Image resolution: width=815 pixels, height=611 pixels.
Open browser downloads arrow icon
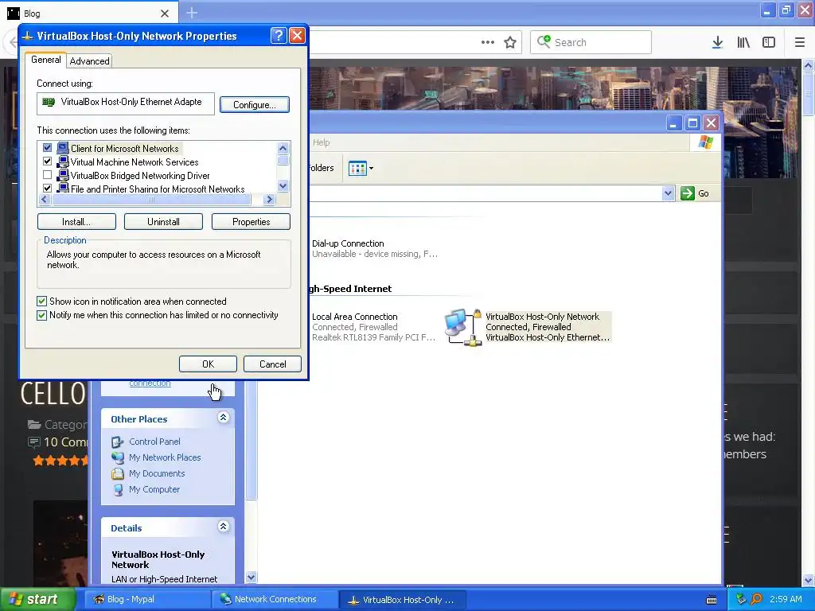click(717, 42)
